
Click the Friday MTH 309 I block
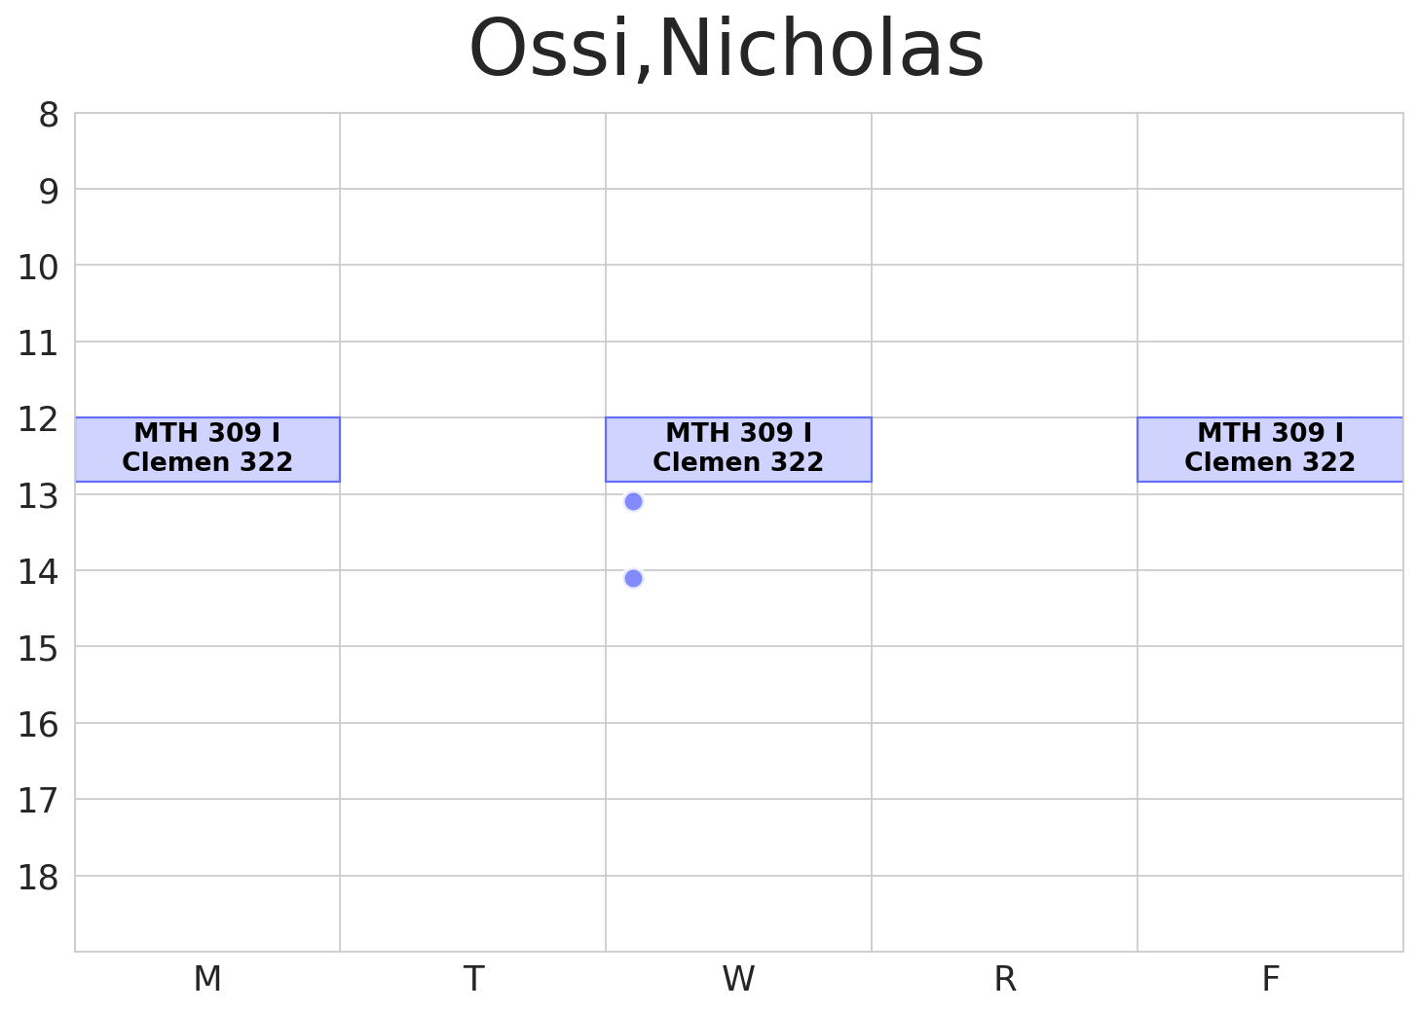pyautogui.click(x=1270, y=449)
